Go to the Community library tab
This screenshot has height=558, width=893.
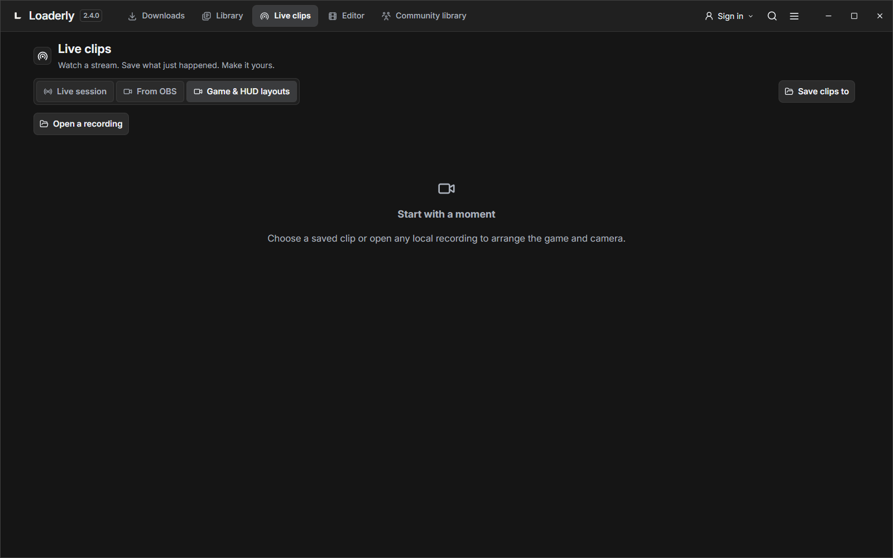tap(424, 16)
